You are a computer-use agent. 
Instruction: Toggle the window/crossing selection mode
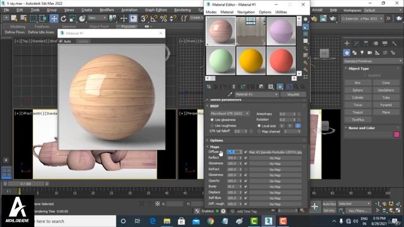coord(43,18)
